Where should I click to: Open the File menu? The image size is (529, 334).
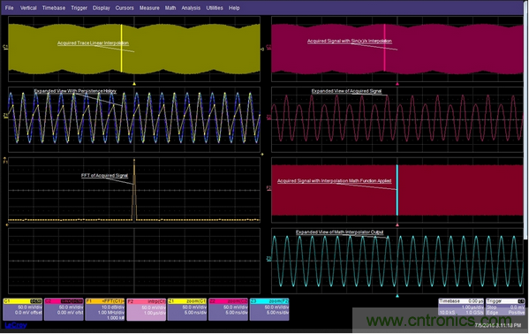click(10, 8)
